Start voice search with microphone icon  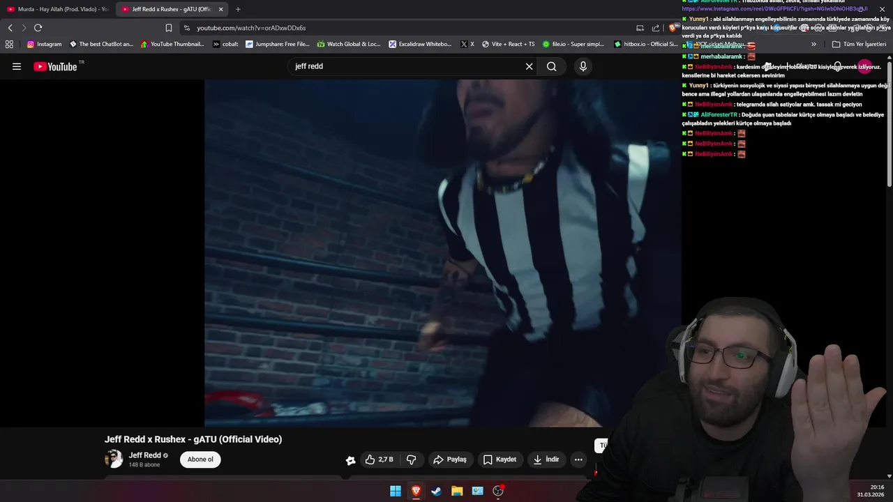point(583,66)
